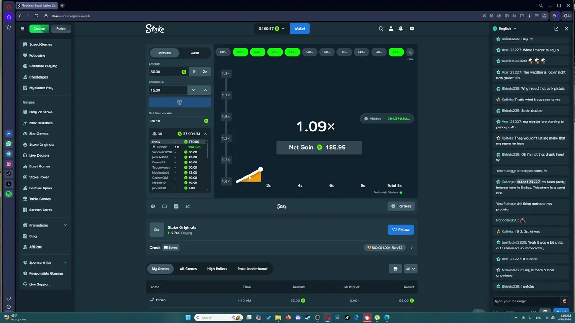This screenshot has height=323, width=575.
Task: Expand the 500,001.00× Runa42 chevron
Action: tap(411, 248)
